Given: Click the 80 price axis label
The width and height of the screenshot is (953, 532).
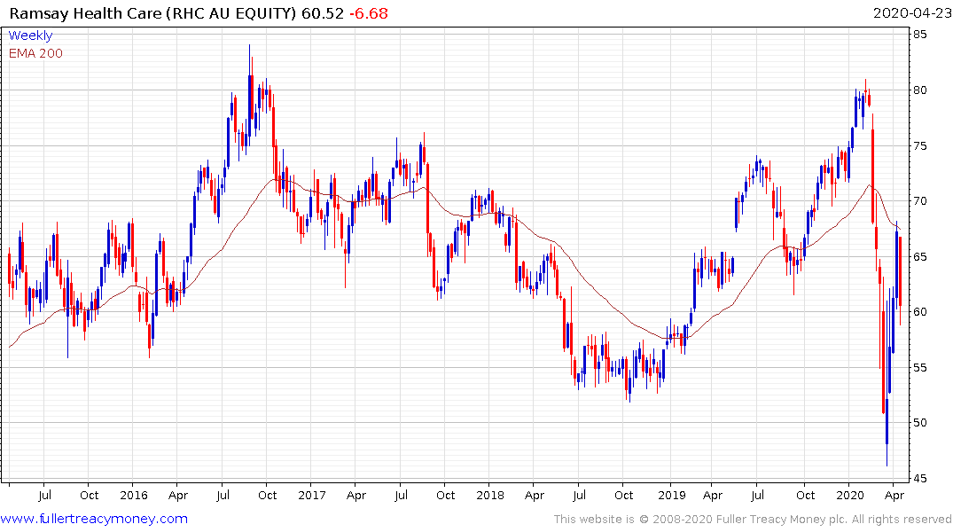Looking at the screenshot, I should coord(920,90).
